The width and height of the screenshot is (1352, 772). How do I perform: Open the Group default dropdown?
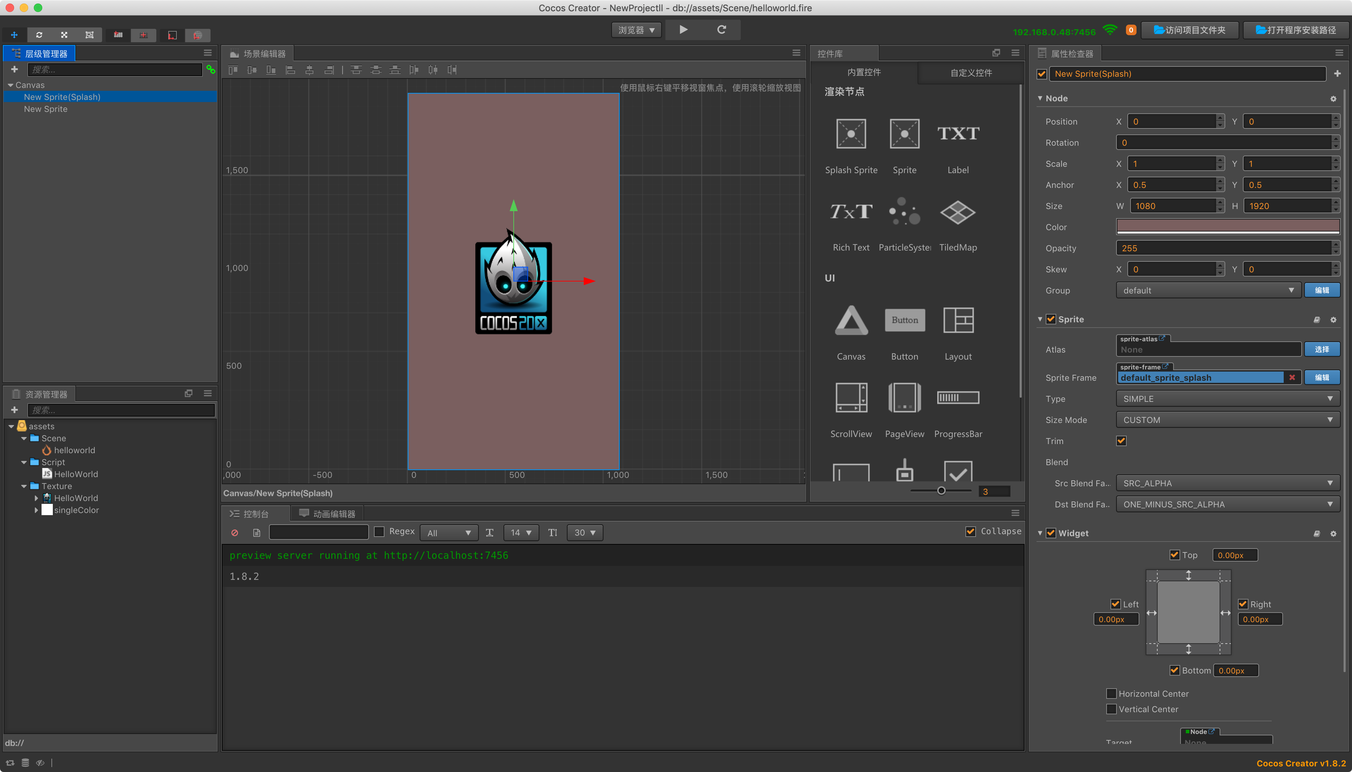1208,291
